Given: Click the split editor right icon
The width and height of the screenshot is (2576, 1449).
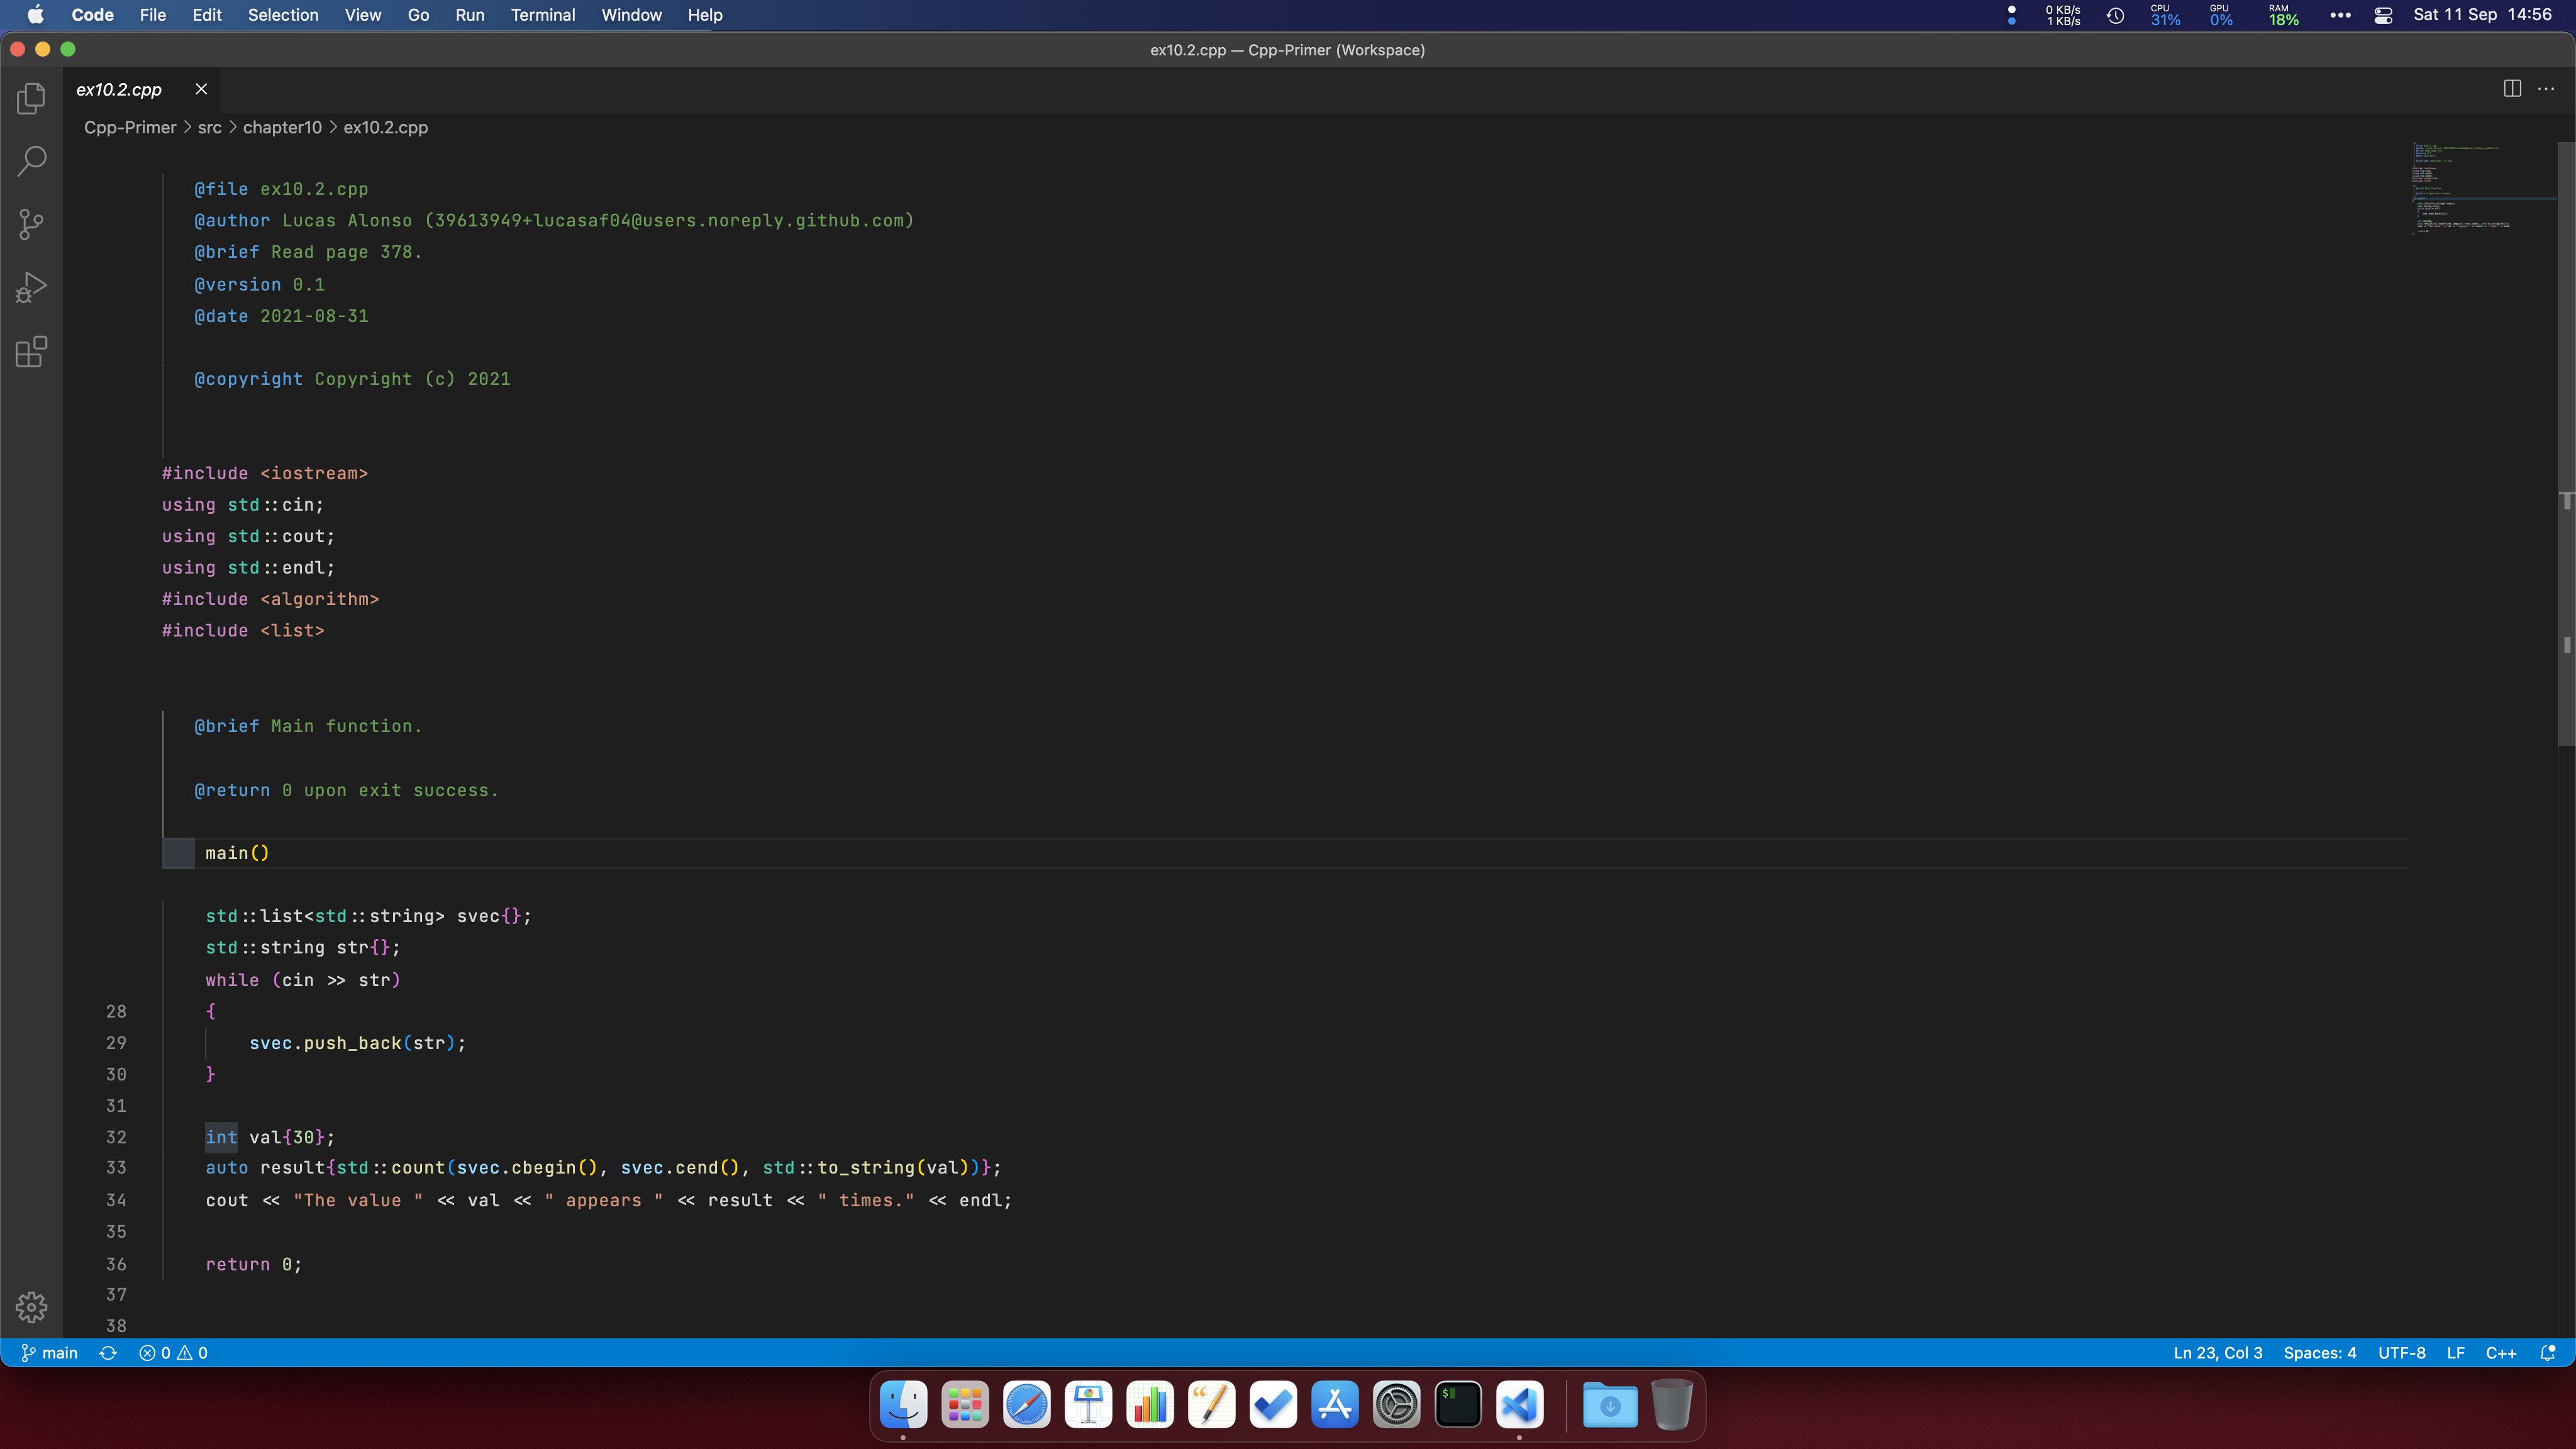Looking at the screenshot, I should 2512,89.
